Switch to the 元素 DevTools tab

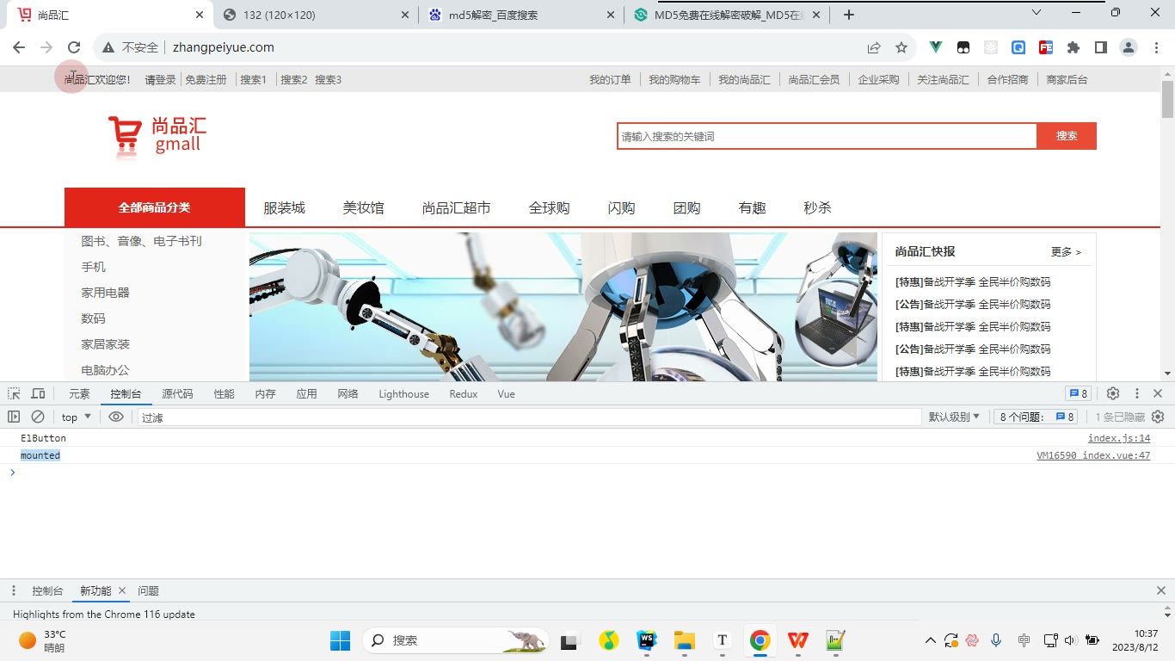click(79, 393)
